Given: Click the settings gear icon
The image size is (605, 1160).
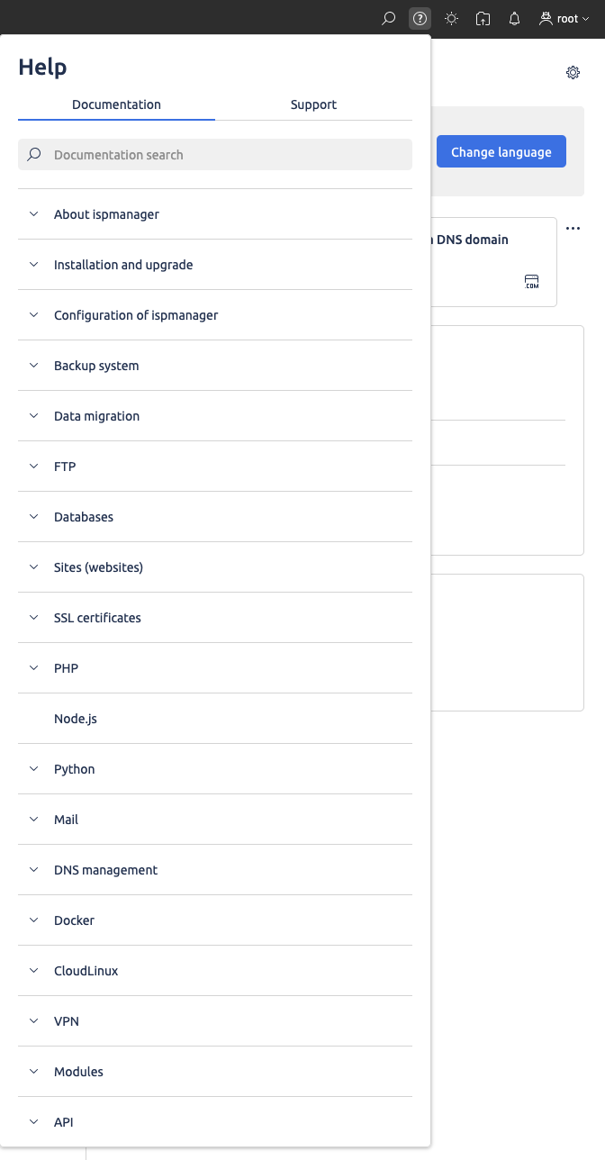Looking at the screenshot, I should pyautogui.click(x=573, y=73).
